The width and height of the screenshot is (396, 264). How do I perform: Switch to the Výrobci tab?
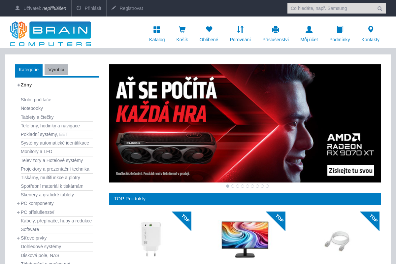point(56,70)
